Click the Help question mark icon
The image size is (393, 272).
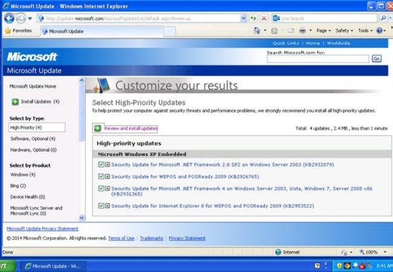[380, 31]
